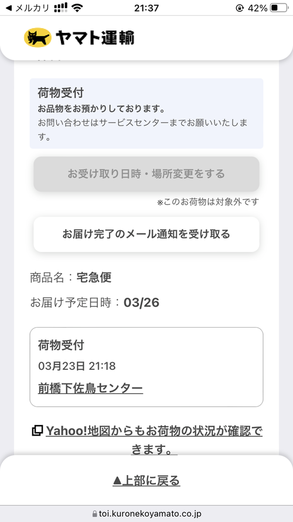Tap the 荷物受付 status notice box
The width and height of the screenshot is (293, 522).
point(146,113)
